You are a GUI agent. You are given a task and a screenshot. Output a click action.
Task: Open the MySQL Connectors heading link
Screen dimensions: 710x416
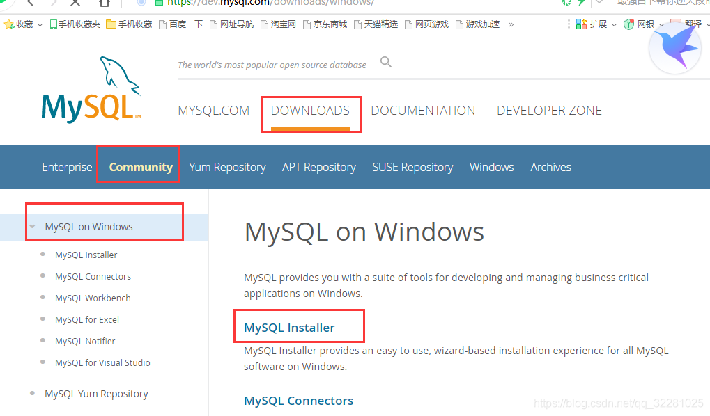(298, 401)
